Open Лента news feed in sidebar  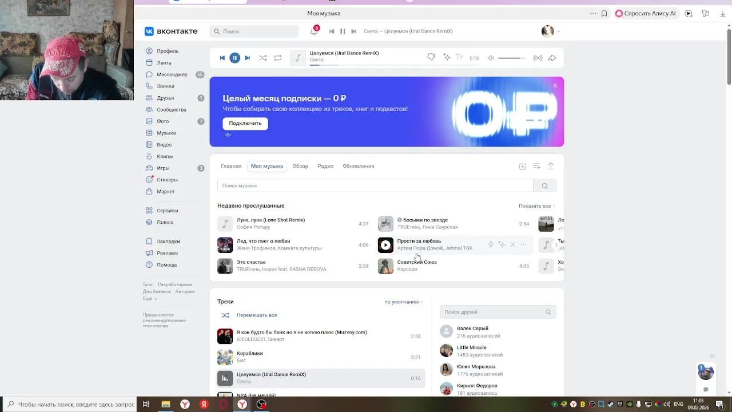[164, 63]
